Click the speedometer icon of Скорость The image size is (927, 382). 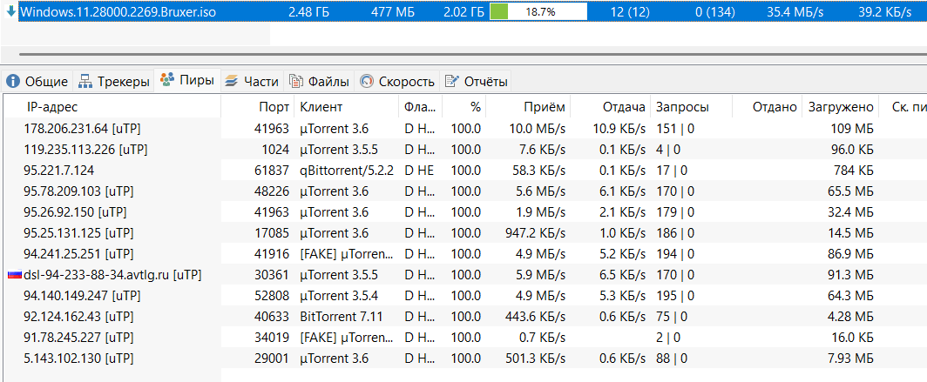click(367, 82)
